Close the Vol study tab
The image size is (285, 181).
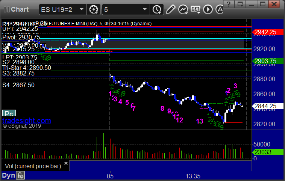66,163
